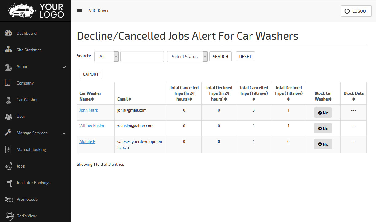
Task: Sort by Block Date column
Action: 354,99
